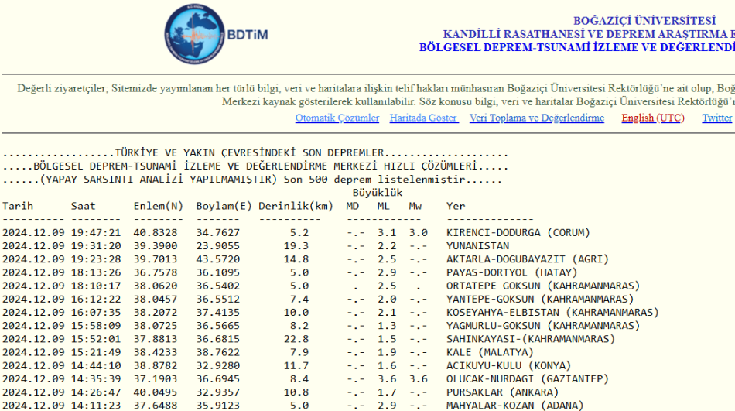Open the Otomatik Çözümler link
This screenshot has width=735, height=411.
[x=337, y=118]
